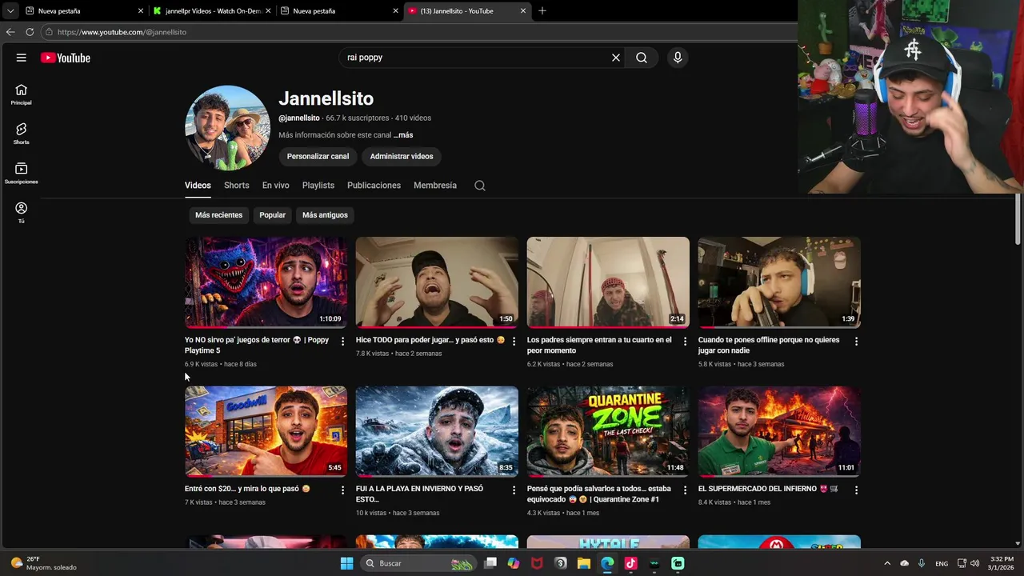Open the Publicaciones tab
The image size is (1024, 576).
(374, 186)
